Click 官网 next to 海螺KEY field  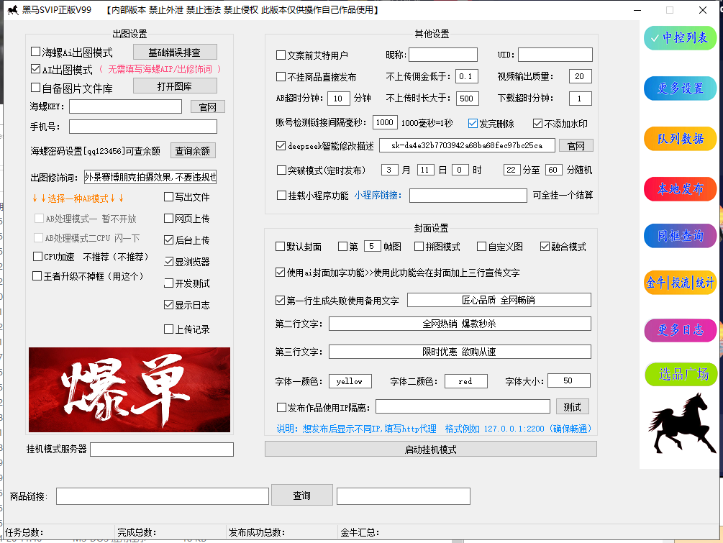tap(206, 106)
